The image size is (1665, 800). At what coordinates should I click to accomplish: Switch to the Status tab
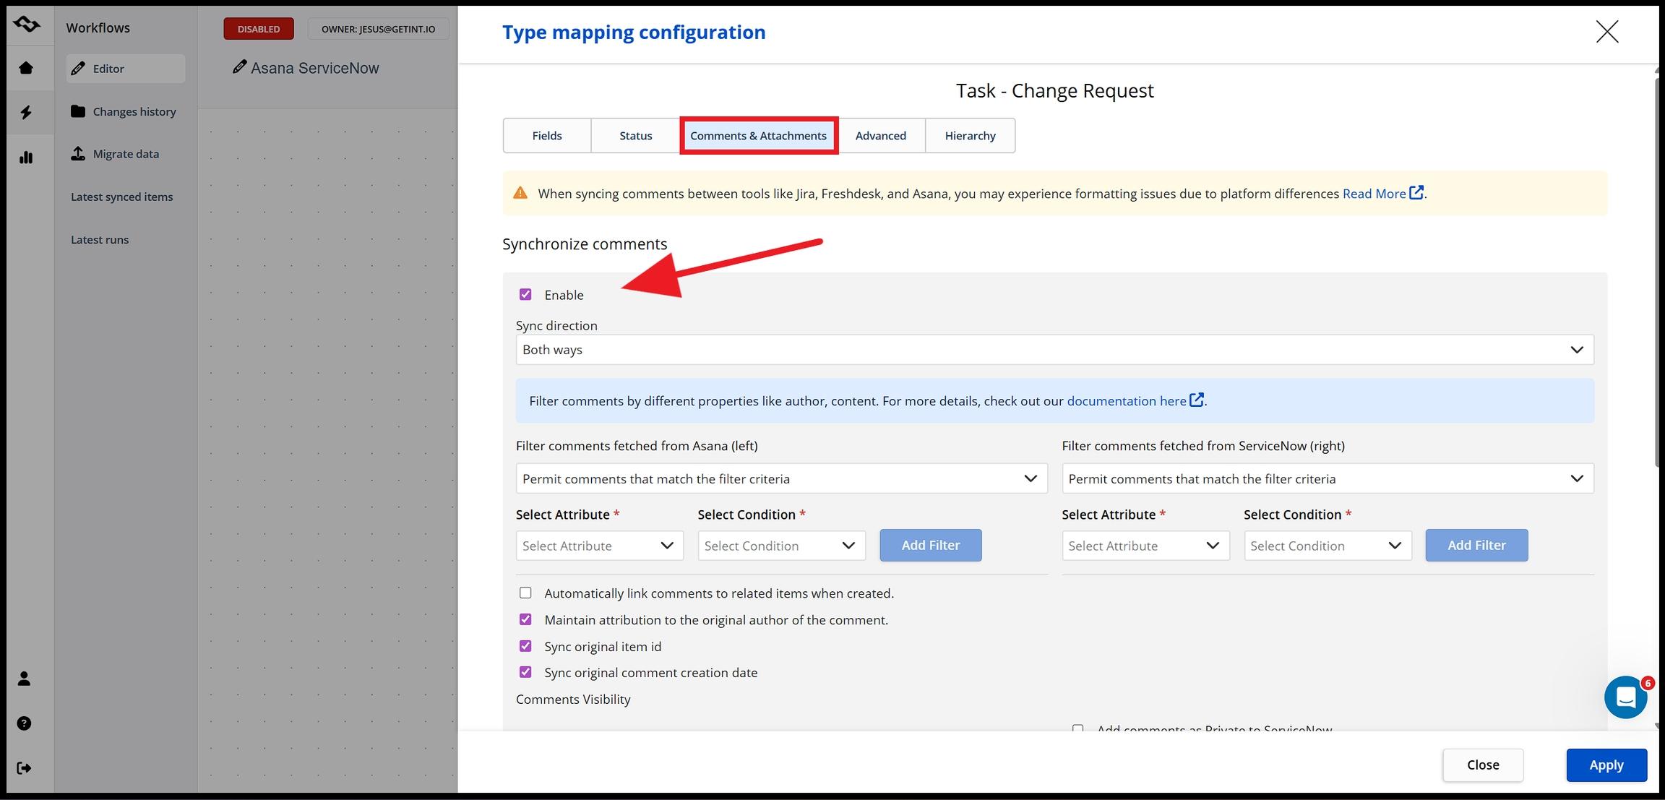tap(636, 136)
